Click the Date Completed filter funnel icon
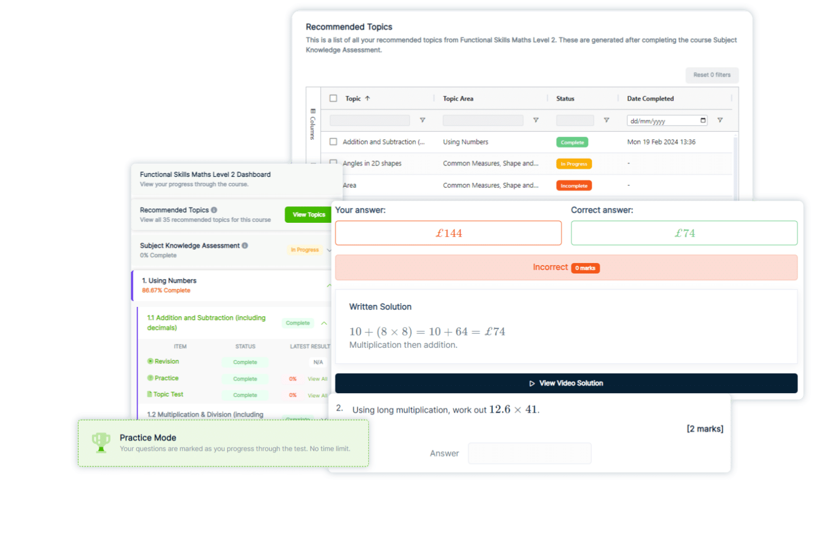The image size is (813, 536). [720, 120]
